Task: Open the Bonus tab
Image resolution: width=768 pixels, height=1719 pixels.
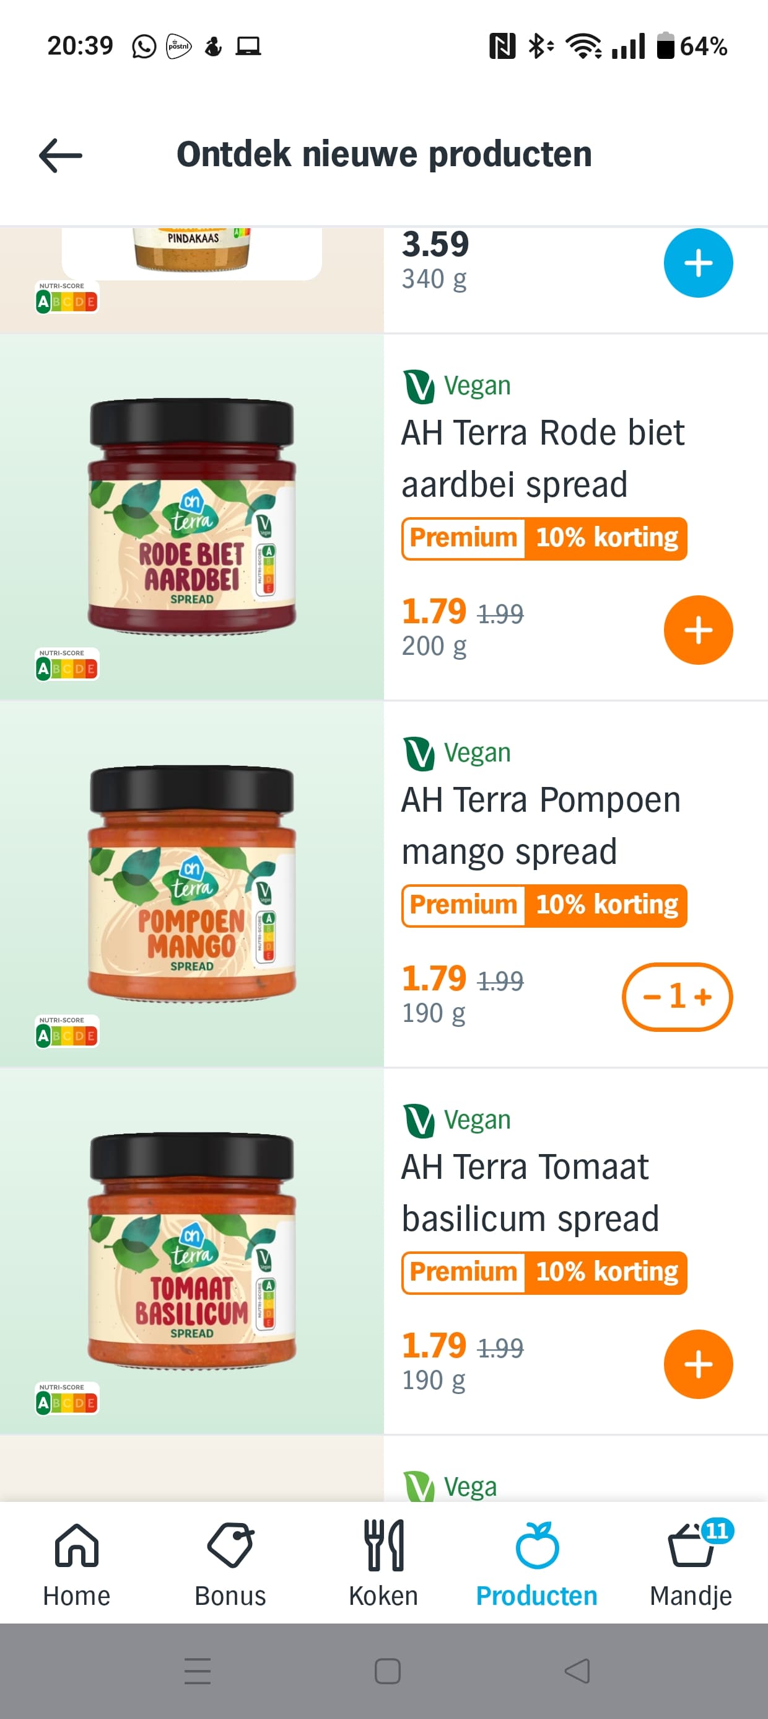Action: pyautogui.click(x=230, y=1563)
